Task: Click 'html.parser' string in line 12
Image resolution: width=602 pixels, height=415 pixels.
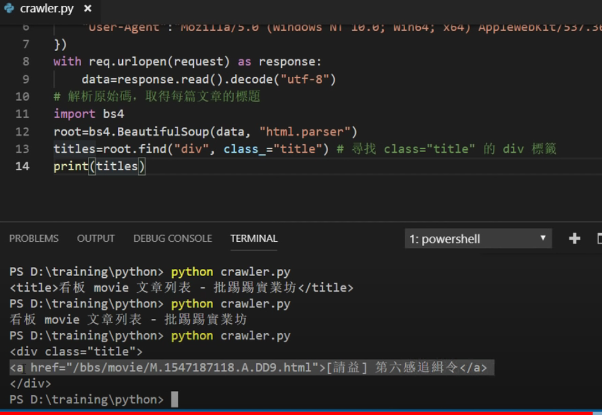Action: pos(305,132)
